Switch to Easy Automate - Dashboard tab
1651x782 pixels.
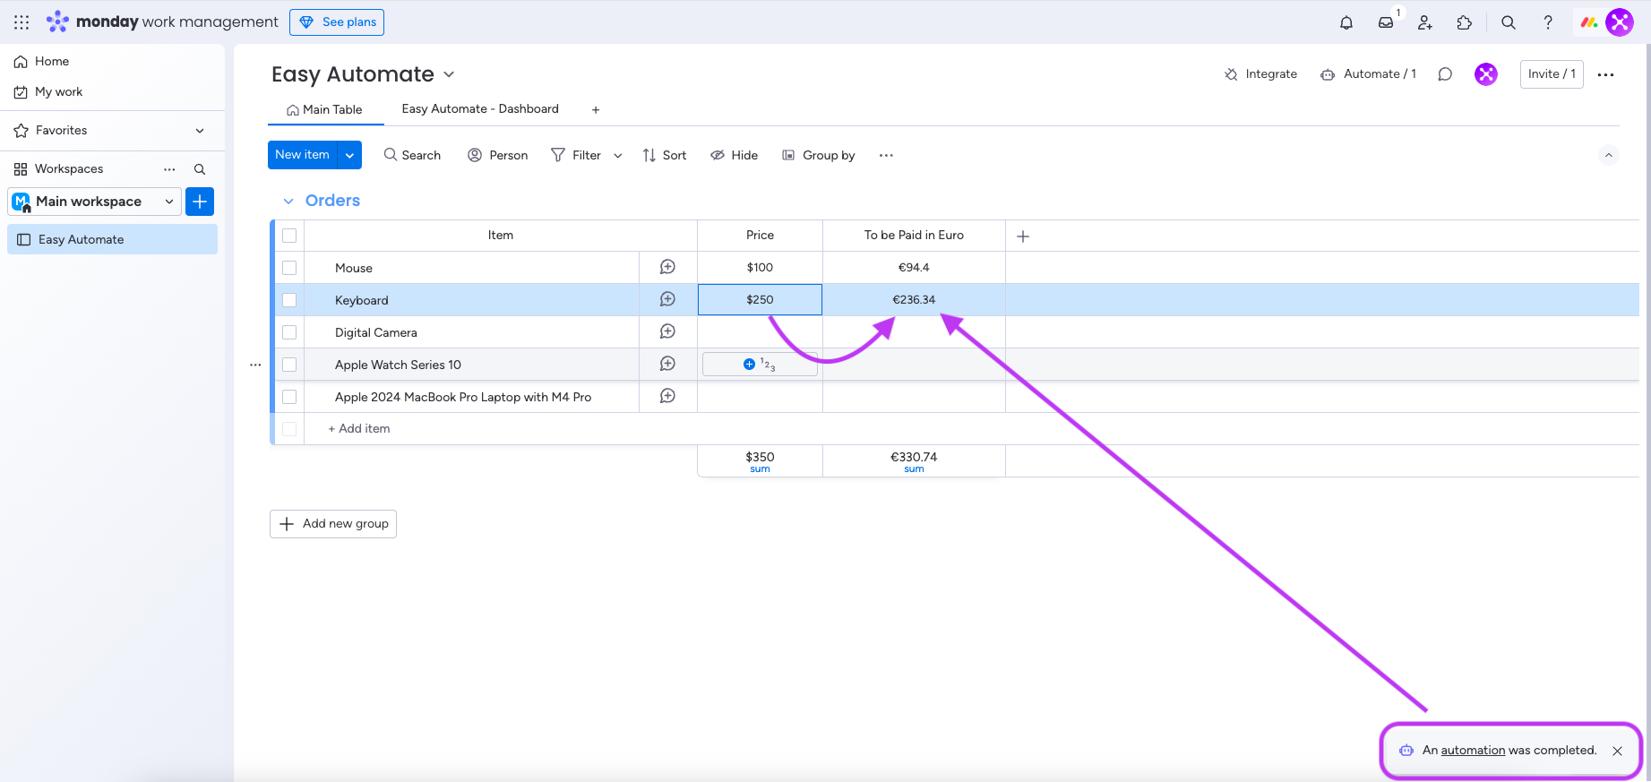click(x=479, y=109)
